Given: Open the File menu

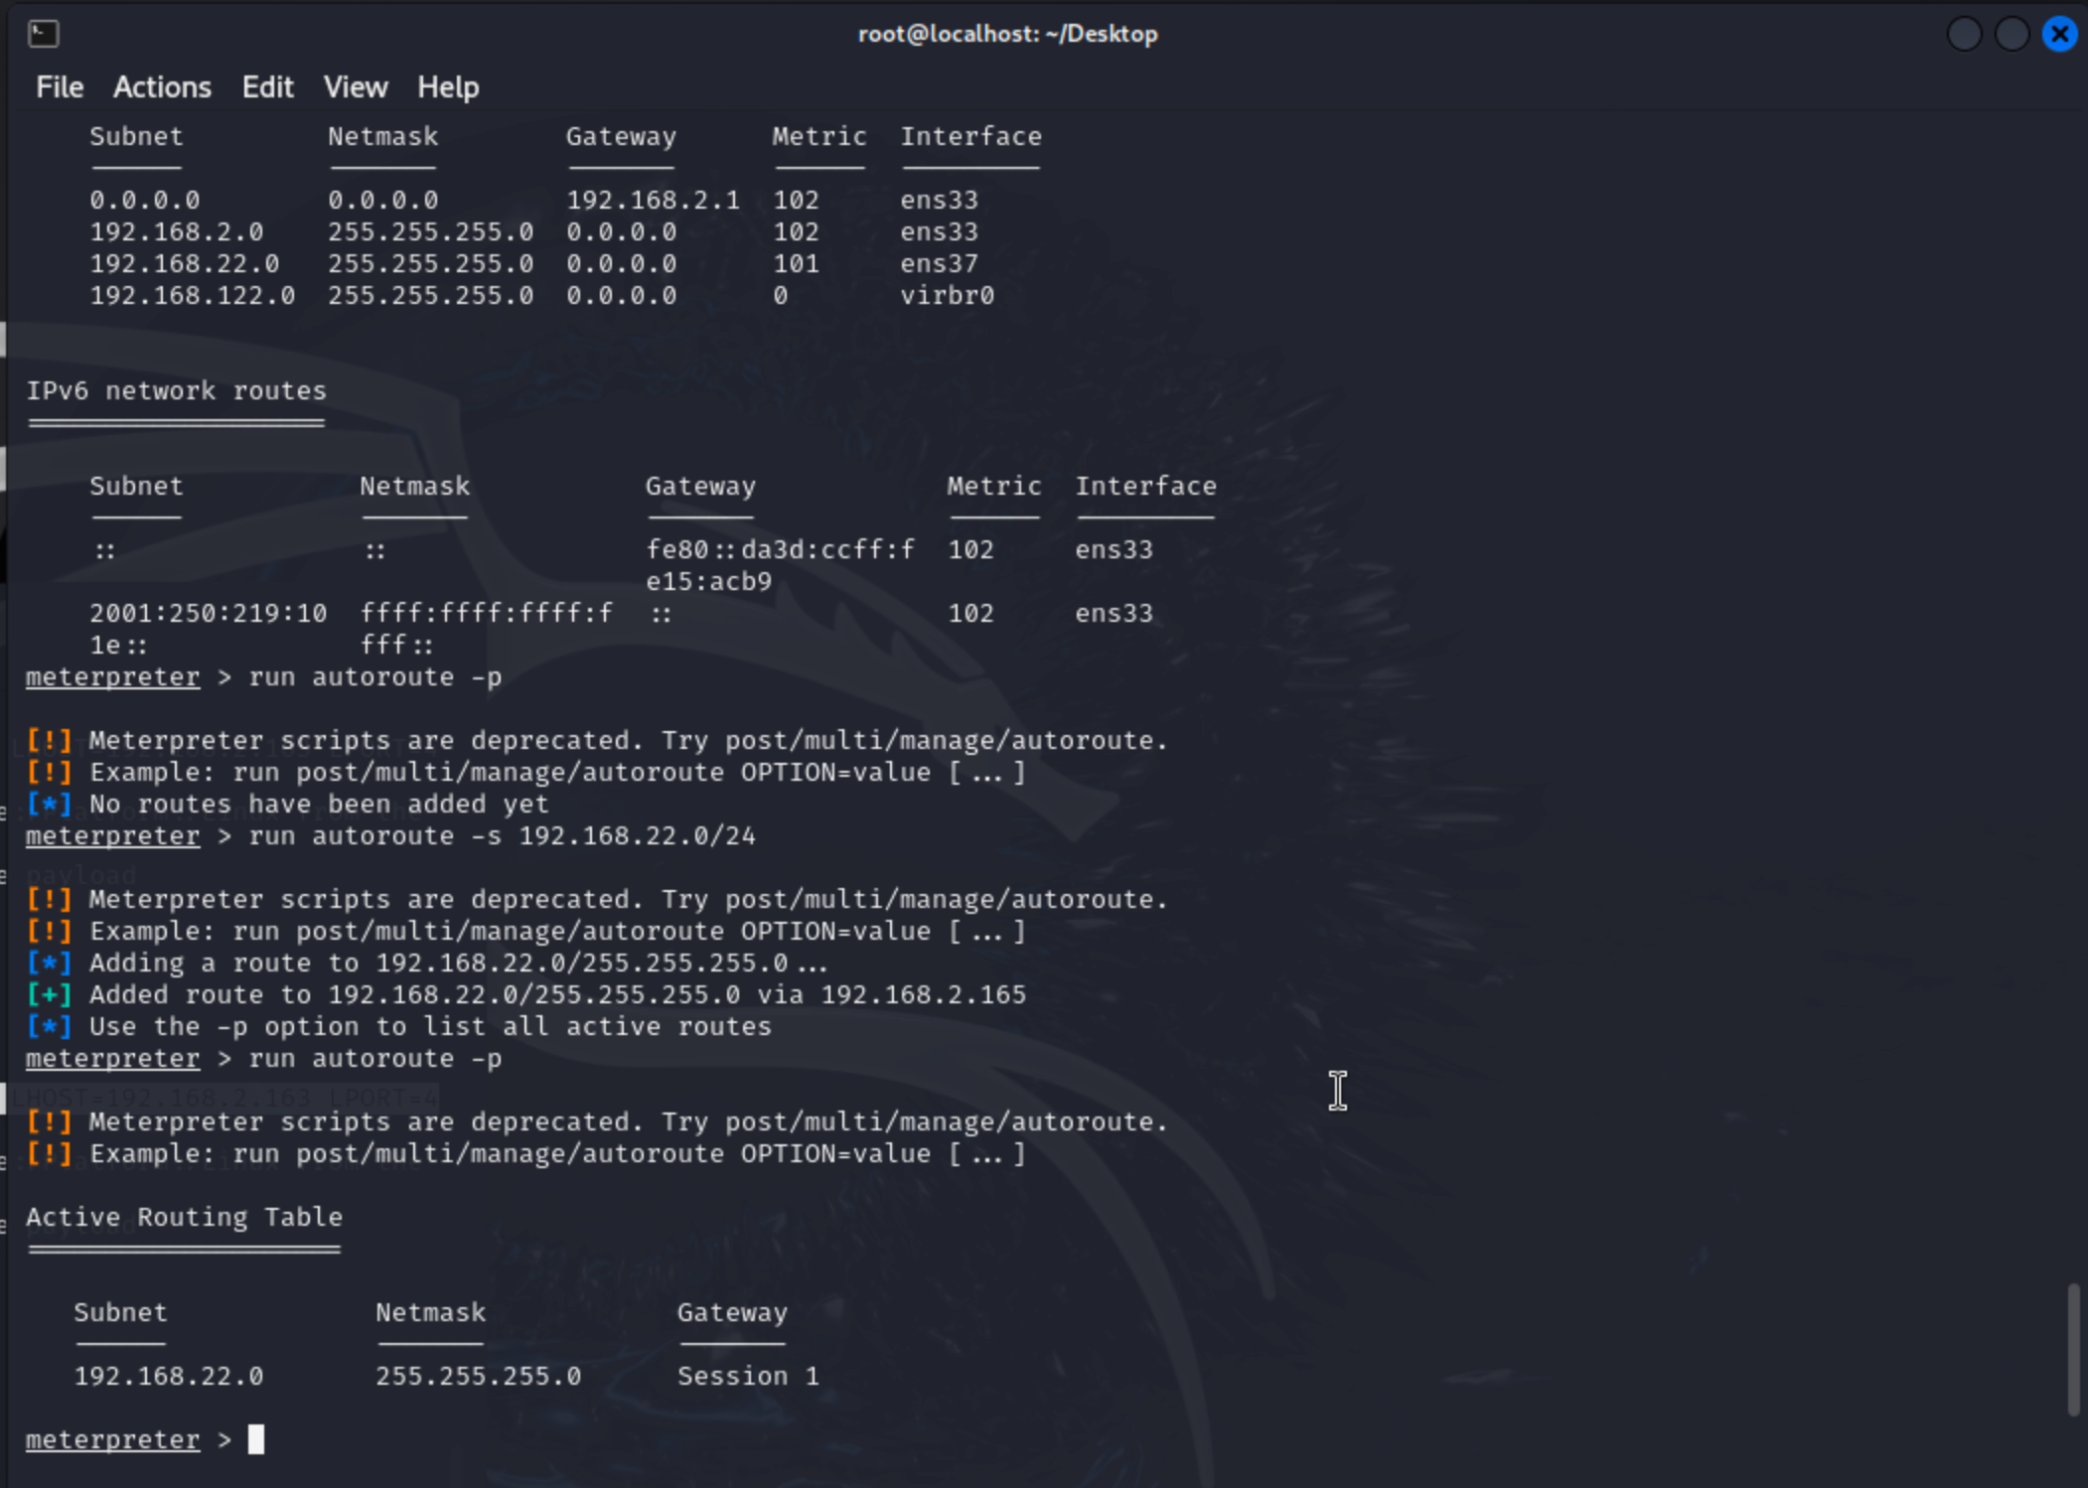Looking at the screenshot, I should 60,87.
